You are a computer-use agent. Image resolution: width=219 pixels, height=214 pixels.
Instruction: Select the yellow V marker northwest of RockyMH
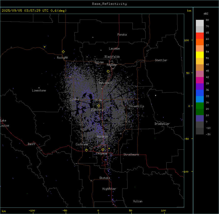(x=44, y=47)
